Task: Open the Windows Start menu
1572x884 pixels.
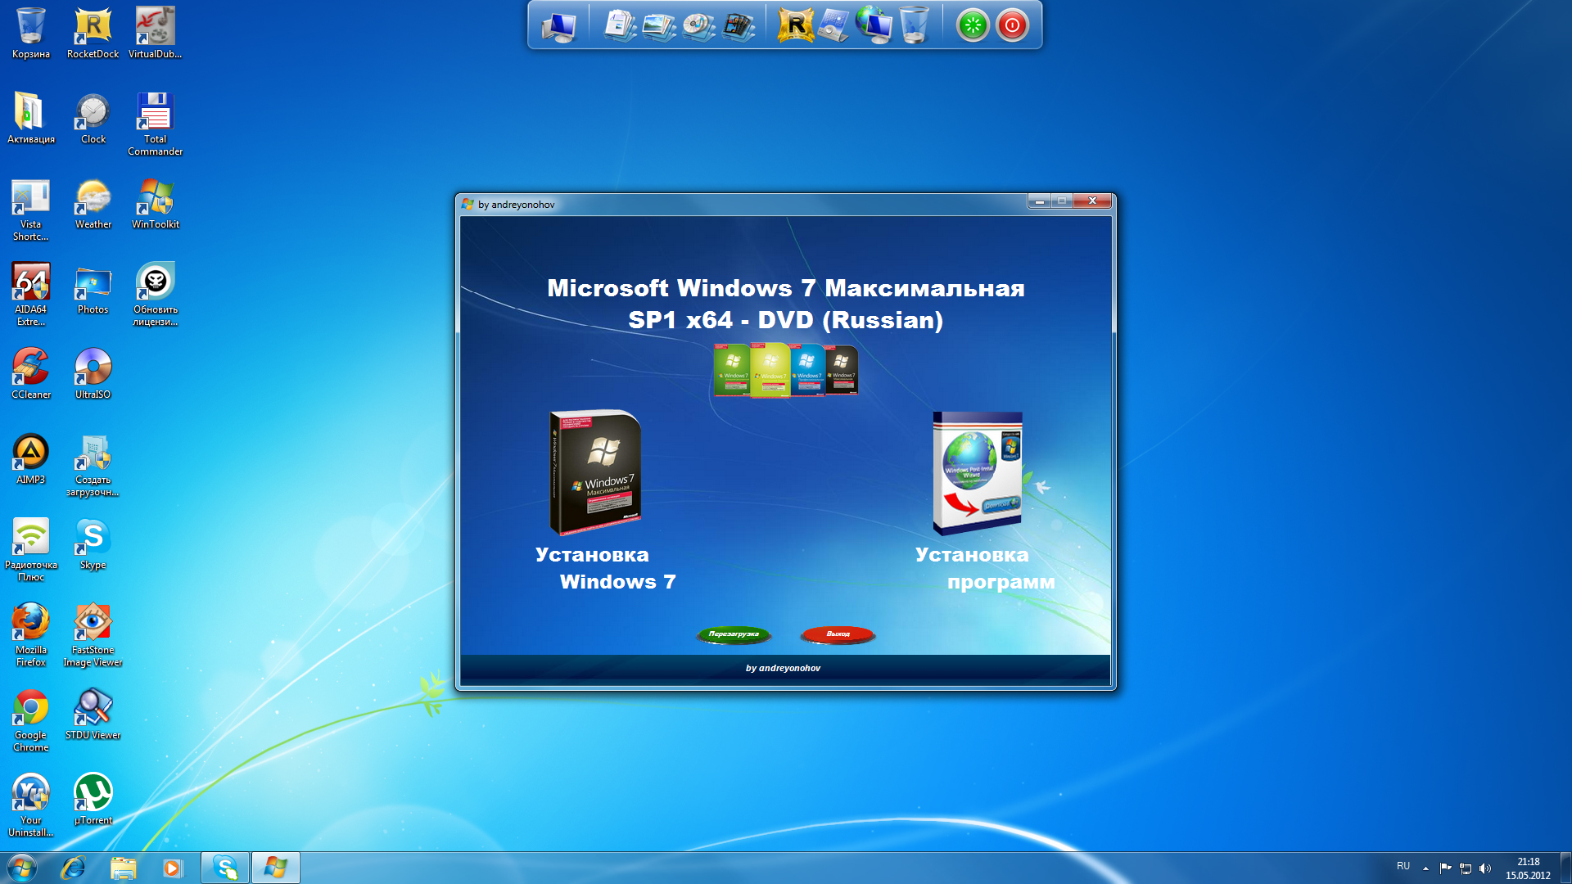Action: click(21, 868)
